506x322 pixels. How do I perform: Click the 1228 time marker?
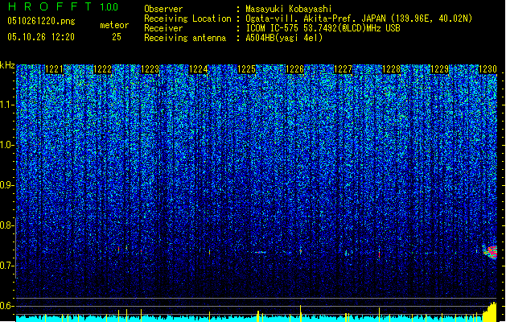pyautogui.click(x=391, y=69)
